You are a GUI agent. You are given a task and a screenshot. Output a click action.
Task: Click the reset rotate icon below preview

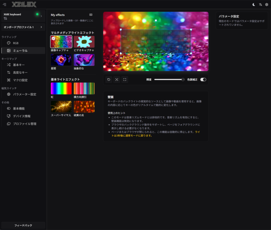pyautogui.click(x=109, y=80)
